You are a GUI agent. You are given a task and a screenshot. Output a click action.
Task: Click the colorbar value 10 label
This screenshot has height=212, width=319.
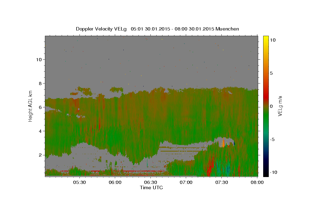[272, 40]
